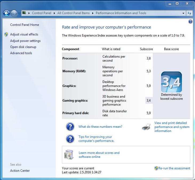
Task: Refresh the page with the refresh icon
Action: coord(189,13)
